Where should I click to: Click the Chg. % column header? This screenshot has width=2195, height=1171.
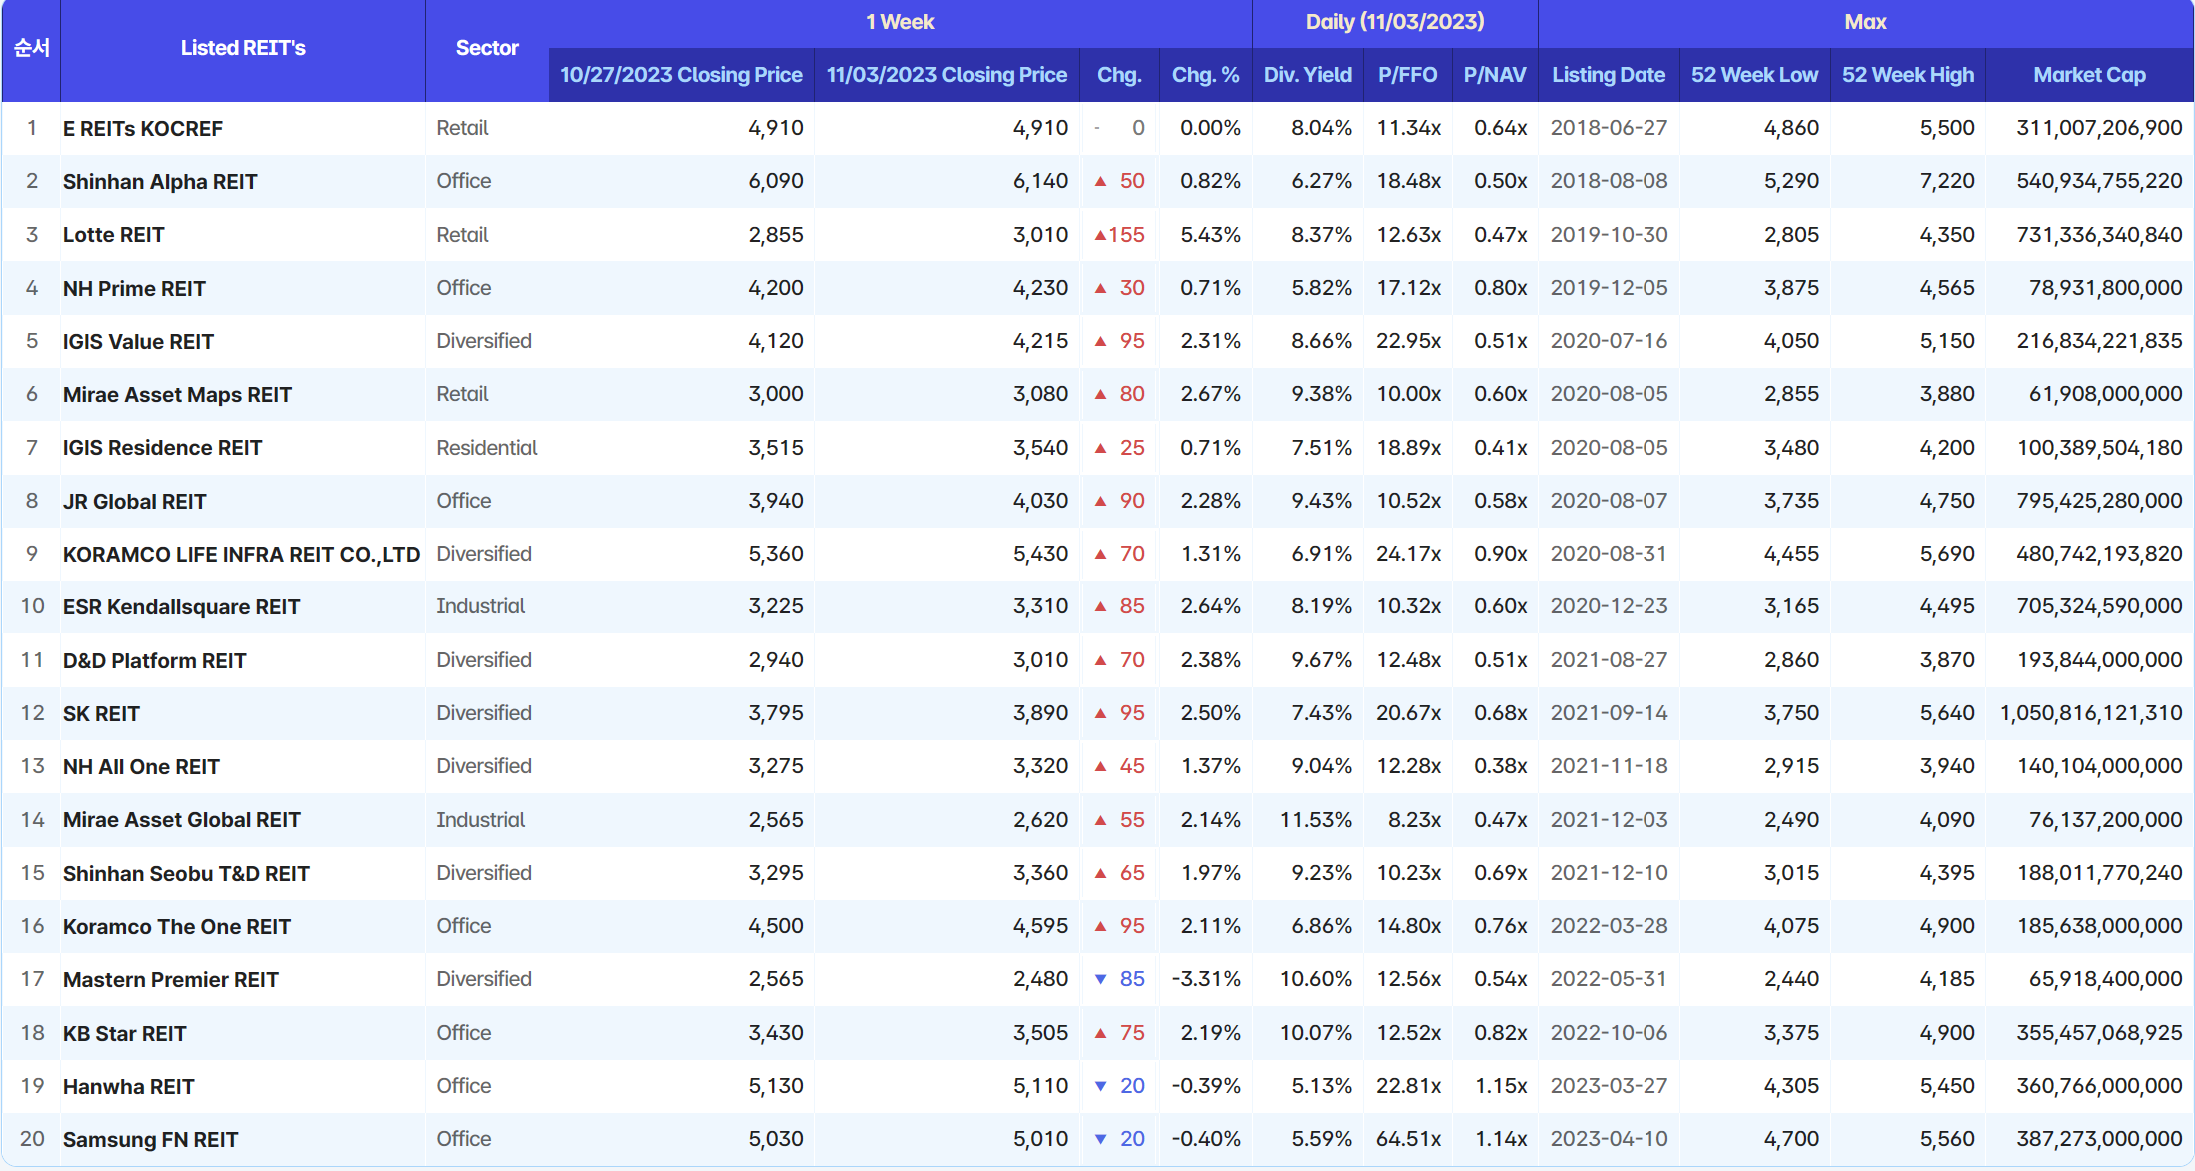(x=1205, y=75)
